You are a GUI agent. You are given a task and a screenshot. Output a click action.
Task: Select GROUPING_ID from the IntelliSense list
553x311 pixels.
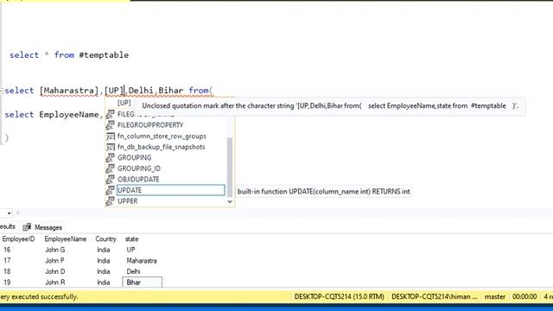click(x=139, y=168)
